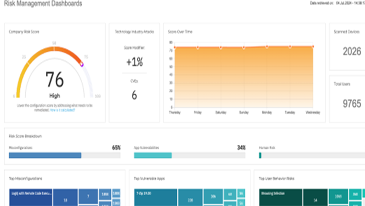Image resolution: width=365 pixels, height=206 pixels.
Task: Select the Friday data point on the chart
Action: coord(198,48)
